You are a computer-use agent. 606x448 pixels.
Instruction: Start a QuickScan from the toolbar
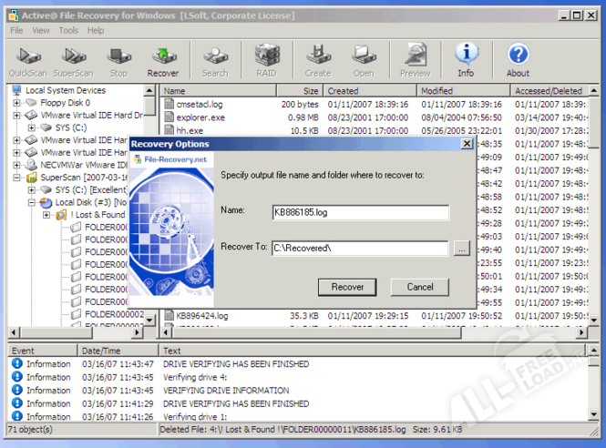(28, 61)
